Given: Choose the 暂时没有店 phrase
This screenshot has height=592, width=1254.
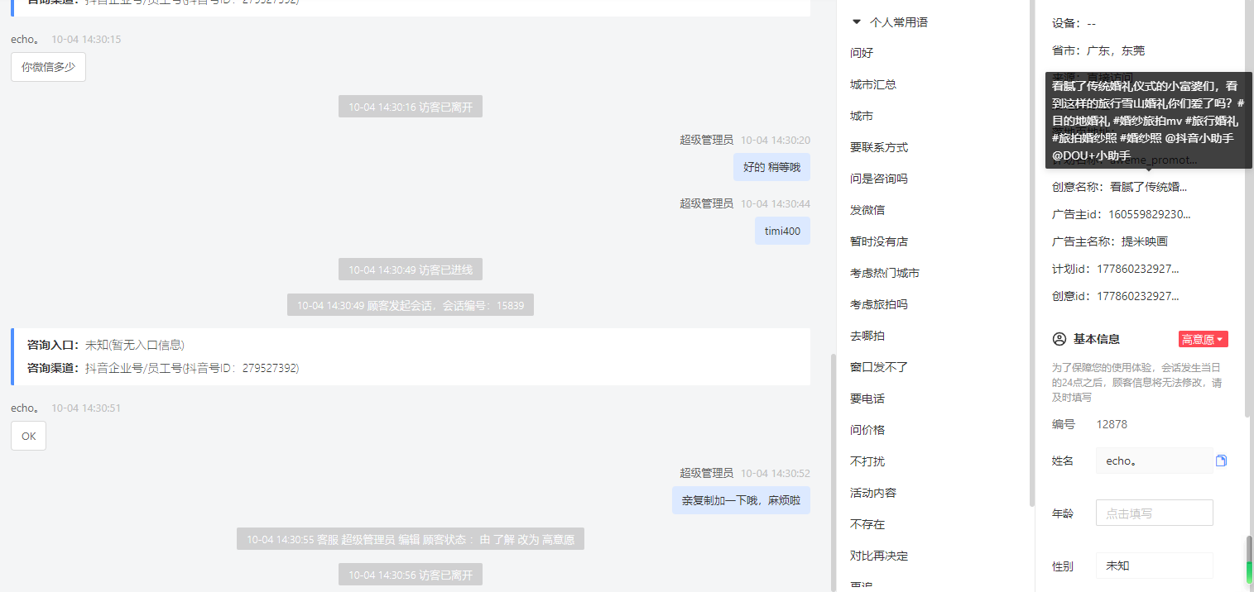Looking at the screenshot, I should coord(879,241).
